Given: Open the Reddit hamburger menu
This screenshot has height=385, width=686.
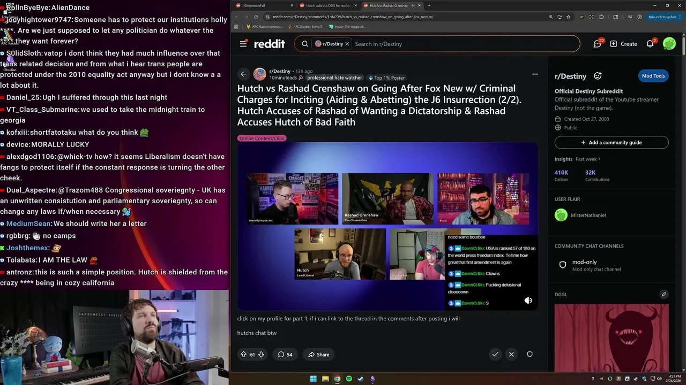Looking at the screenshot, I should click(243, 44).
